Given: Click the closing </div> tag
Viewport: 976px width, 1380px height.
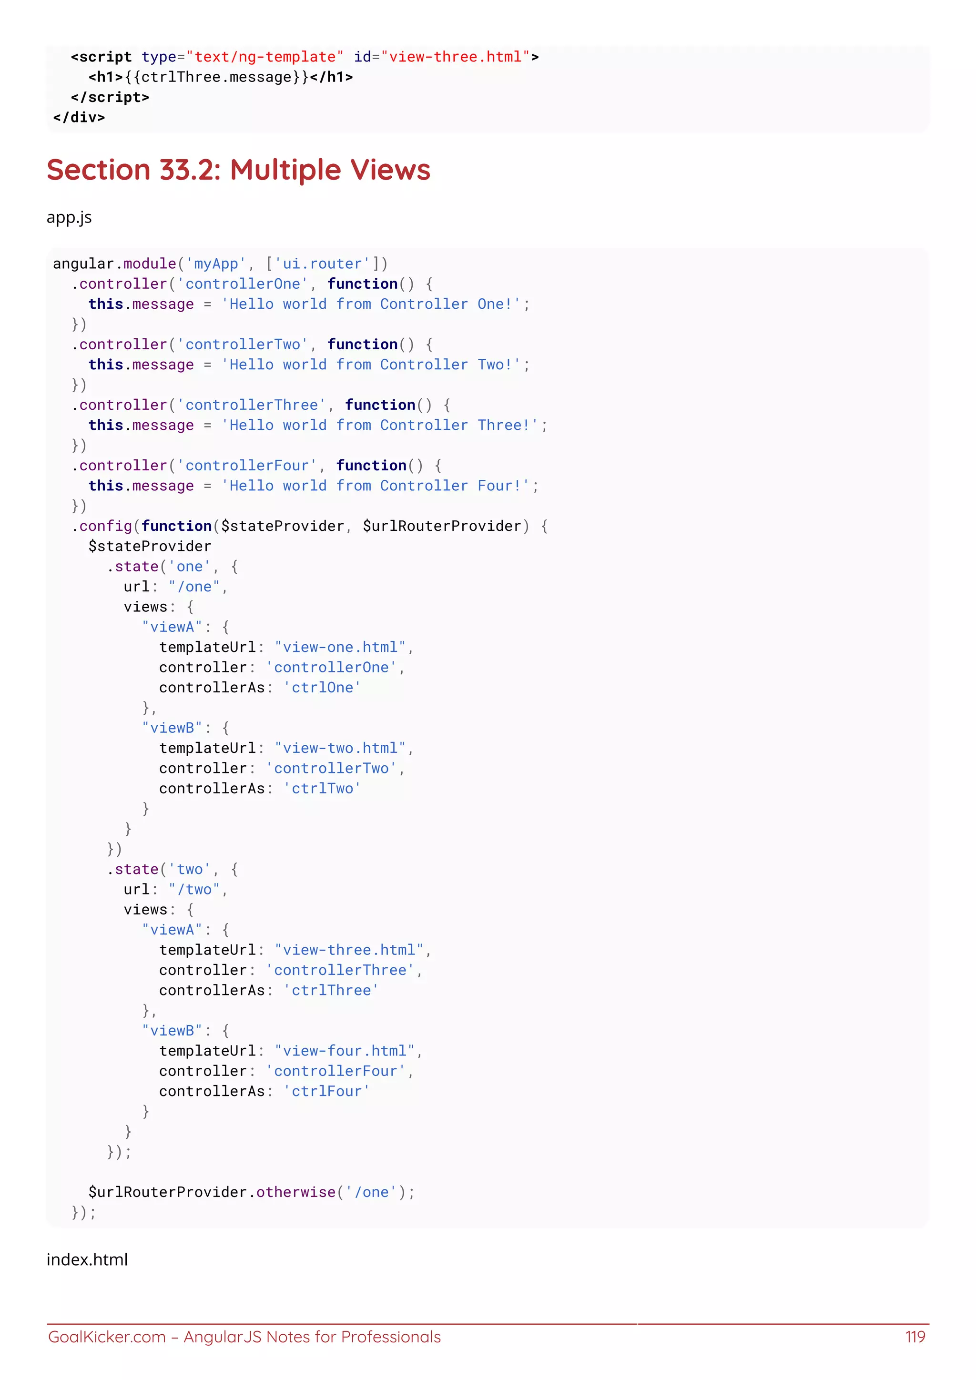Looking at the screenshot, I should point(79,117).
